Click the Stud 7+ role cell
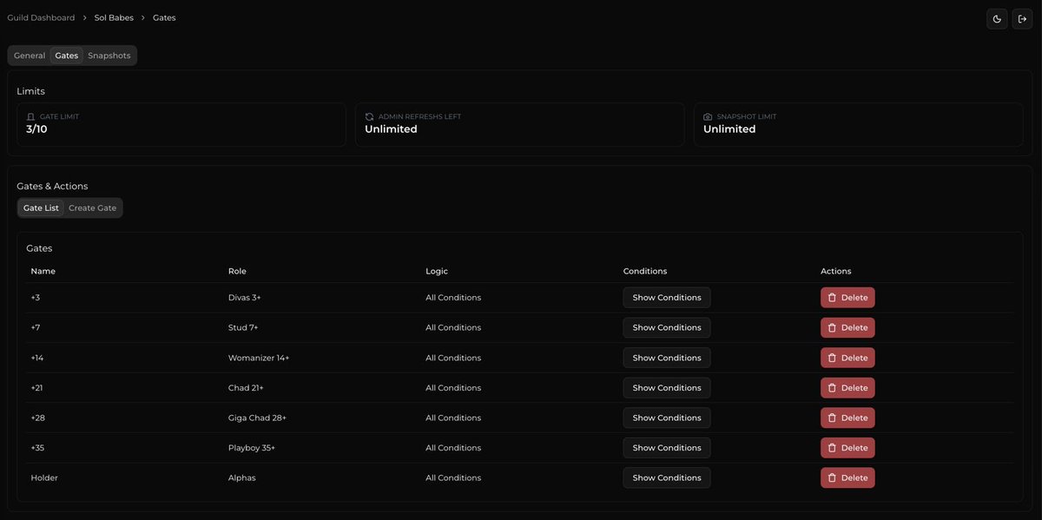The height and width of the screenshot is (520, 1042). click(x=243, y=327)
